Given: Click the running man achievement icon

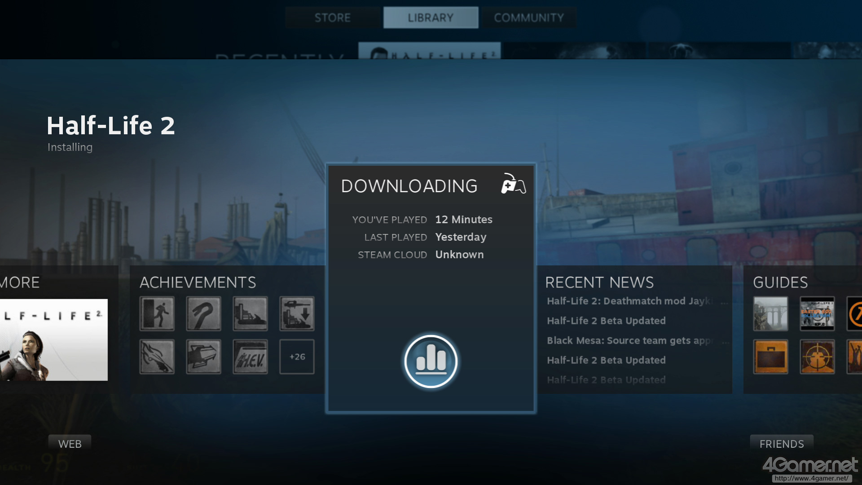Looking at the screenshot, I should point(157,313).
